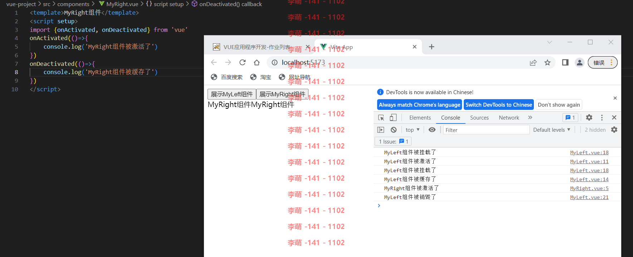Image resolution: width=633 pixels, height=257 pixels.
Task: Click the browser Forward arrow
Action: (228, 62)
